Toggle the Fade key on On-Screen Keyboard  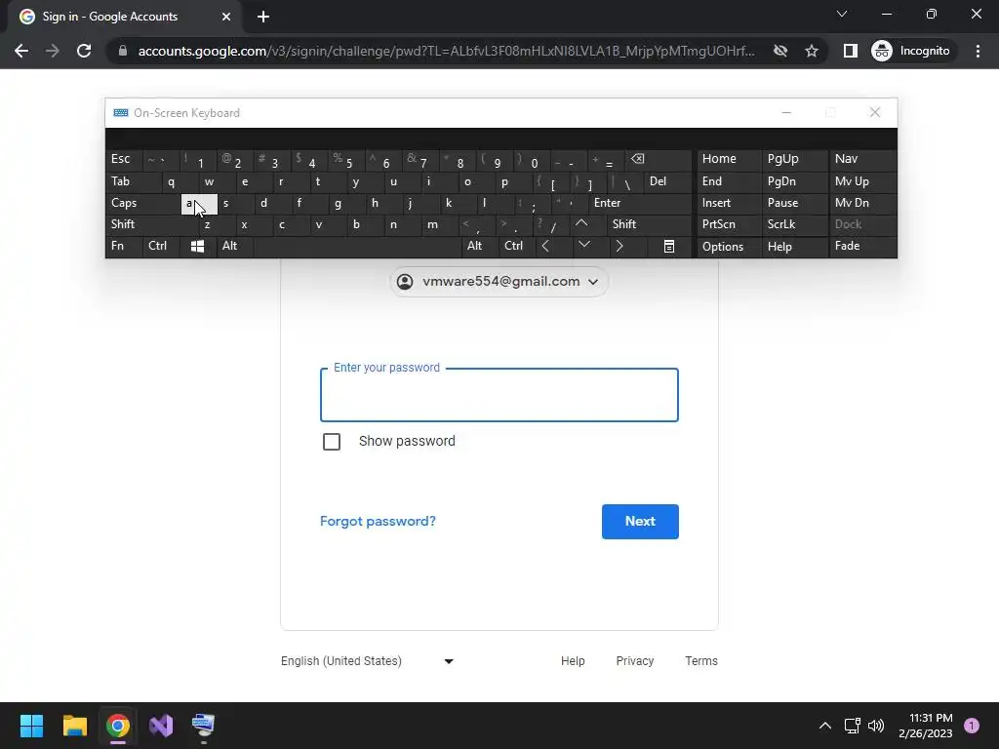(x=862, y=246)
